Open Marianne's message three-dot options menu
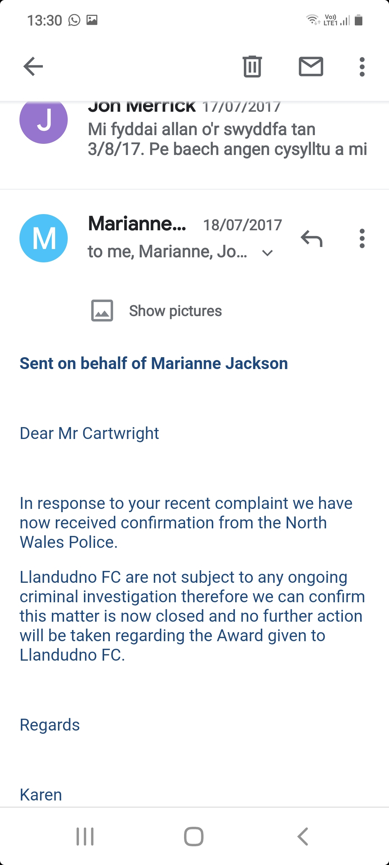389x865 pixels. (362, 238)
